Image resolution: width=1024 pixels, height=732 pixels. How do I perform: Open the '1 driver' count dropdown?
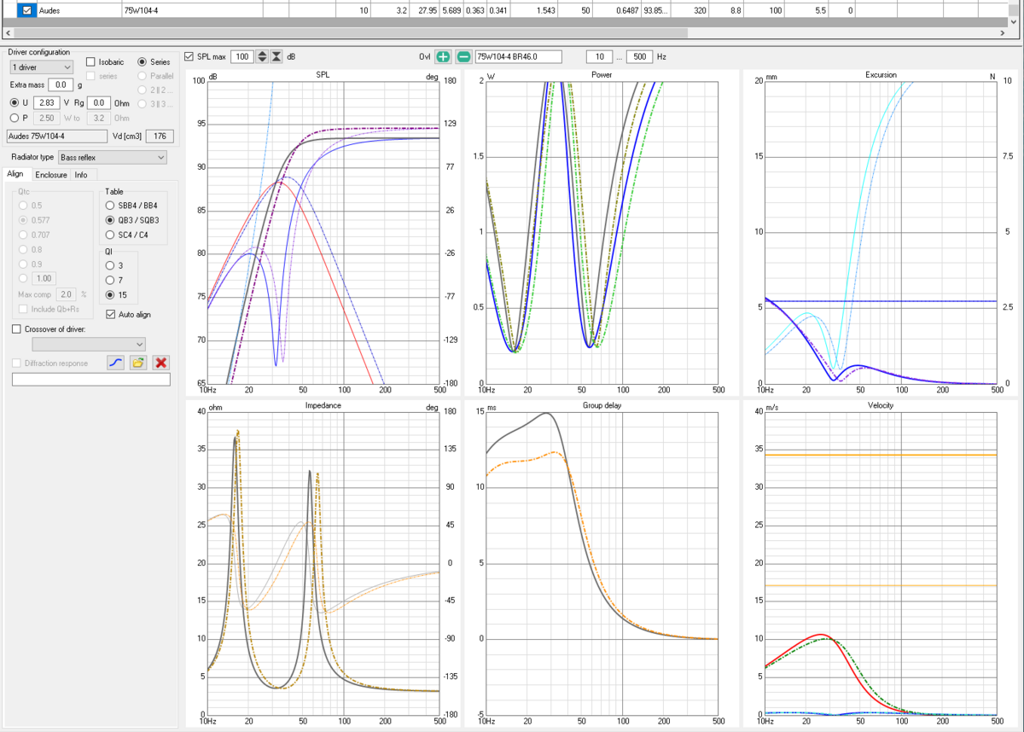click(x=41, y=67)
